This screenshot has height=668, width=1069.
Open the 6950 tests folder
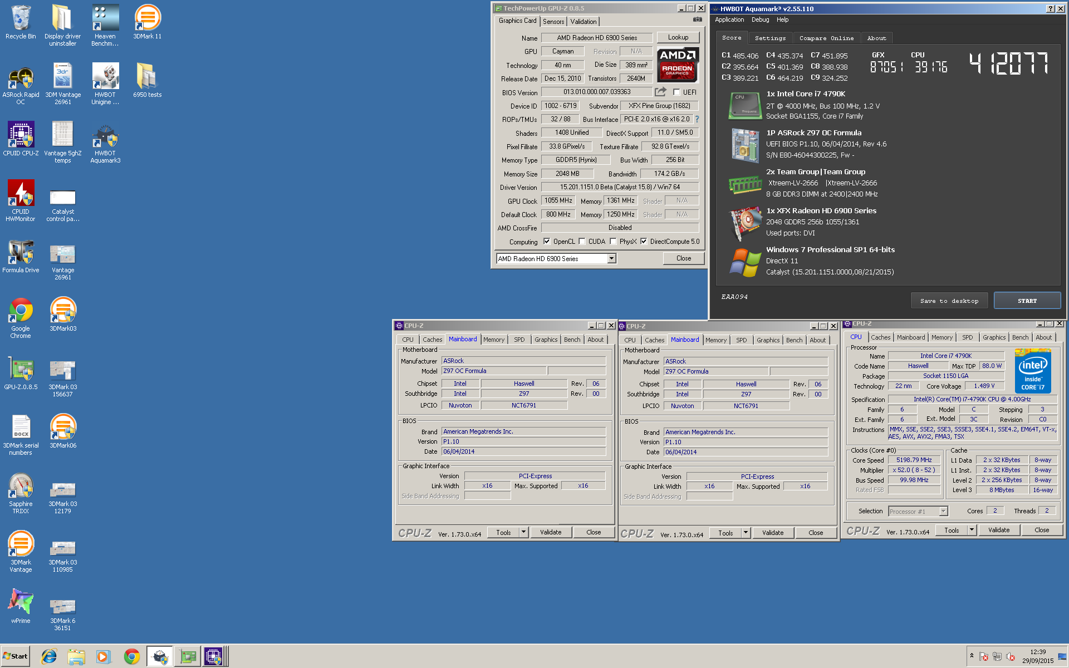tap(148, 81)
